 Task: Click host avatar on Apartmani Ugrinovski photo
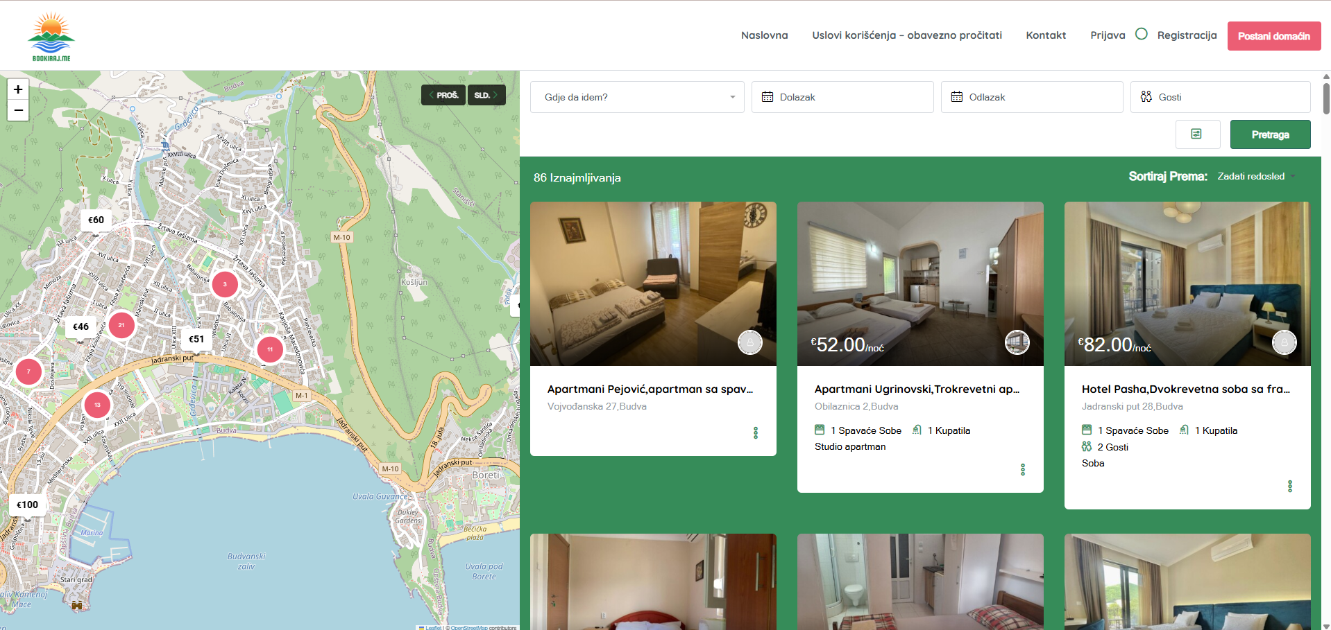1017,342
